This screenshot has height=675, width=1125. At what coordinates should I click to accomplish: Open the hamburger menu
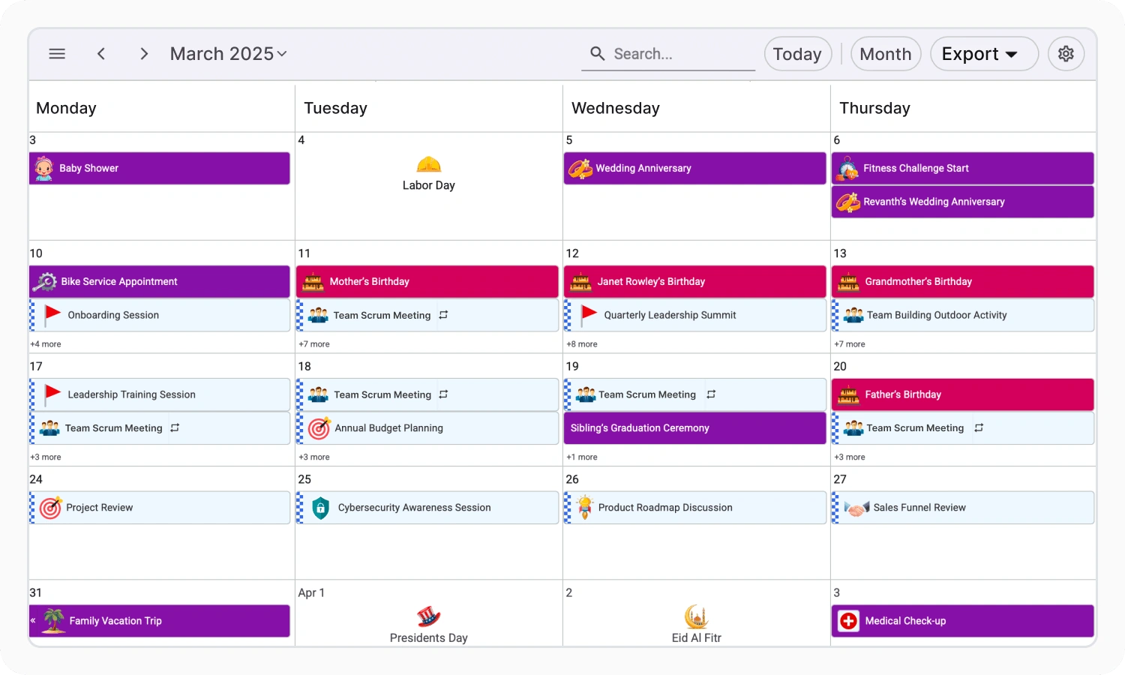tap(57, 54)
